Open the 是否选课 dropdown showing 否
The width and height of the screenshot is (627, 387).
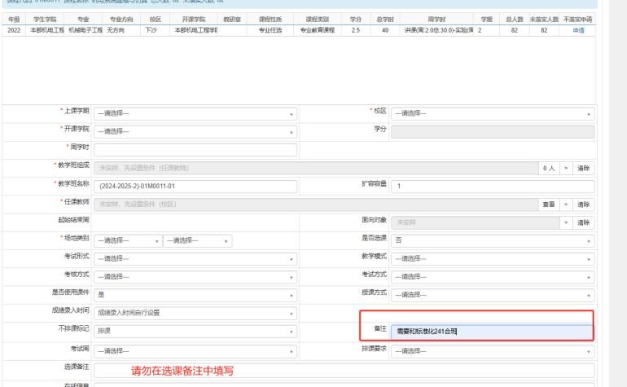[x=493, y=240]
